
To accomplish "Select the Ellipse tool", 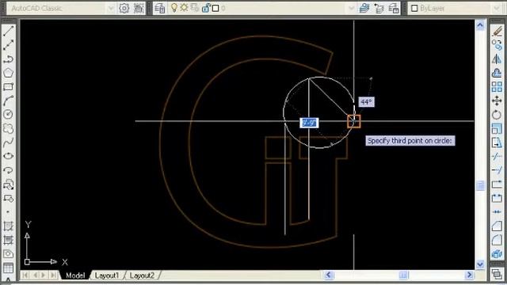I will 8,156.
